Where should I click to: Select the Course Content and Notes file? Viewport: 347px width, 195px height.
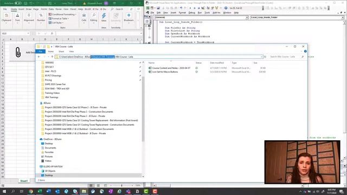(x=171, y=68)
